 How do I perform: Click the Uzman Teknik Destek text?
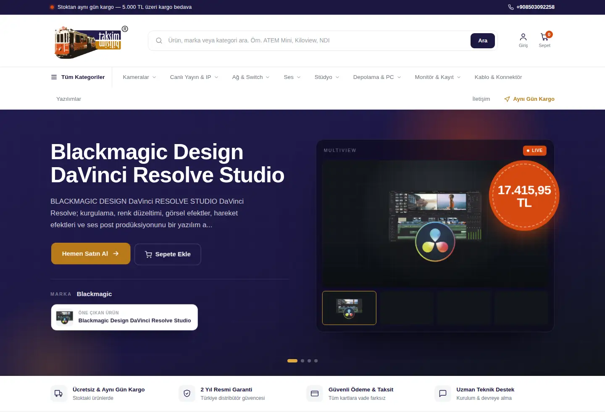click(485, 390)
